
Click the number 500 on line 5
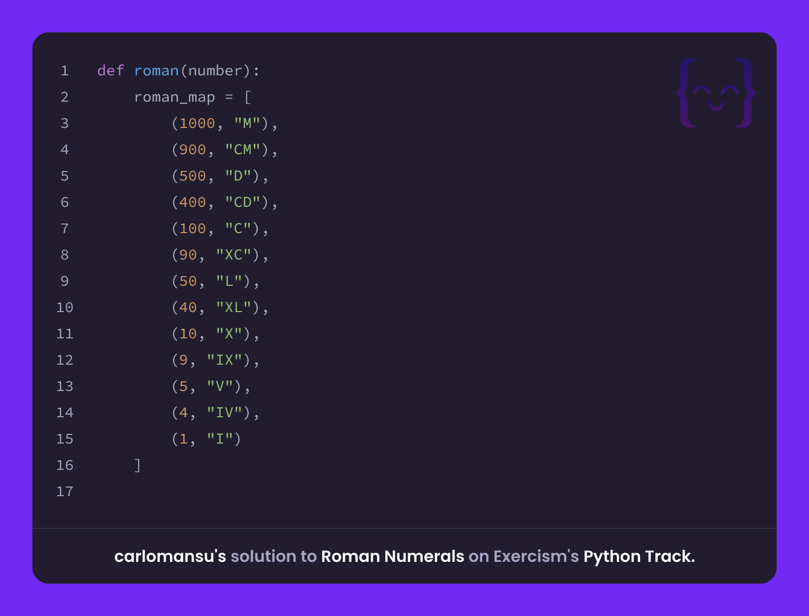tap(193, 176)
